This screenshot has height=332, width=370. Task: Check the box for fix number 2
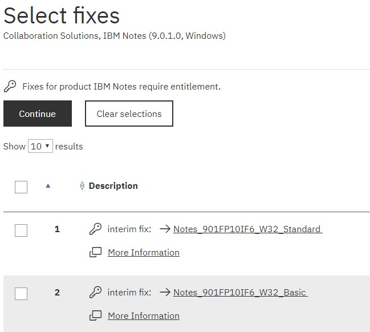(21, 294)
